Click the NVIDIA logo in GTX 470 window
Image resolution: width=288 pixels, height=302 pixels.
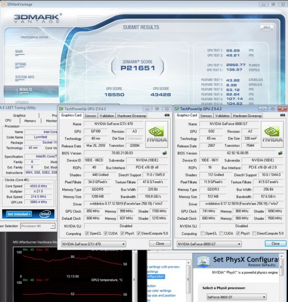tap(157, 135)
